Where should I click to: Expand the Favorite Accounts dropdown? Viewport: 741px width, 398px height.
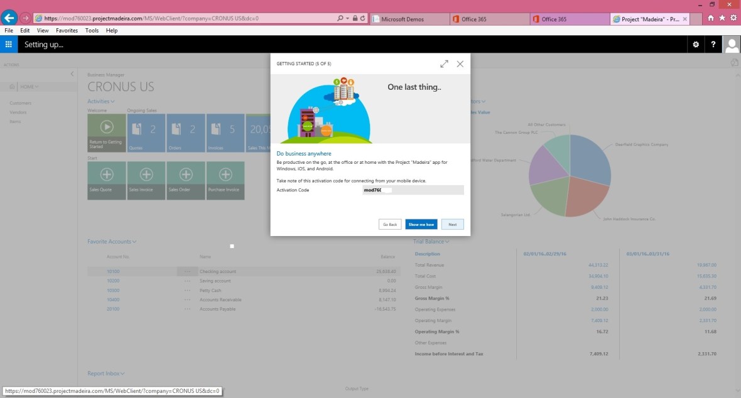coord(112,242)
